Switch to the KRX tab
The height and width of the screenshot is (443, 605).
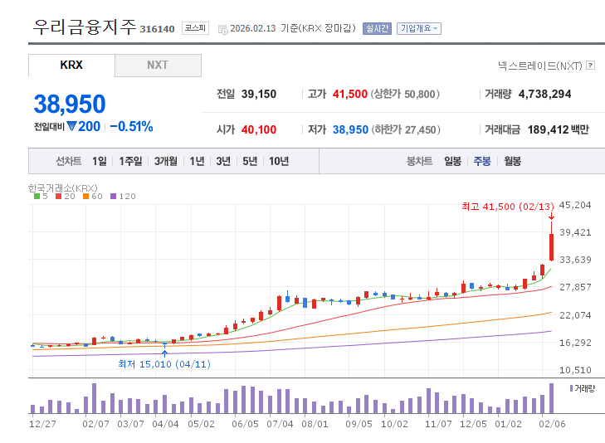(71, 66)
